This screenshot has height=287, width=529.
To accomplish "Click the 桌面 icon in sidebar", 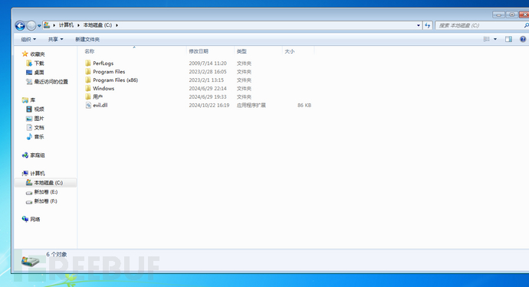I will (x=29, y=73).
